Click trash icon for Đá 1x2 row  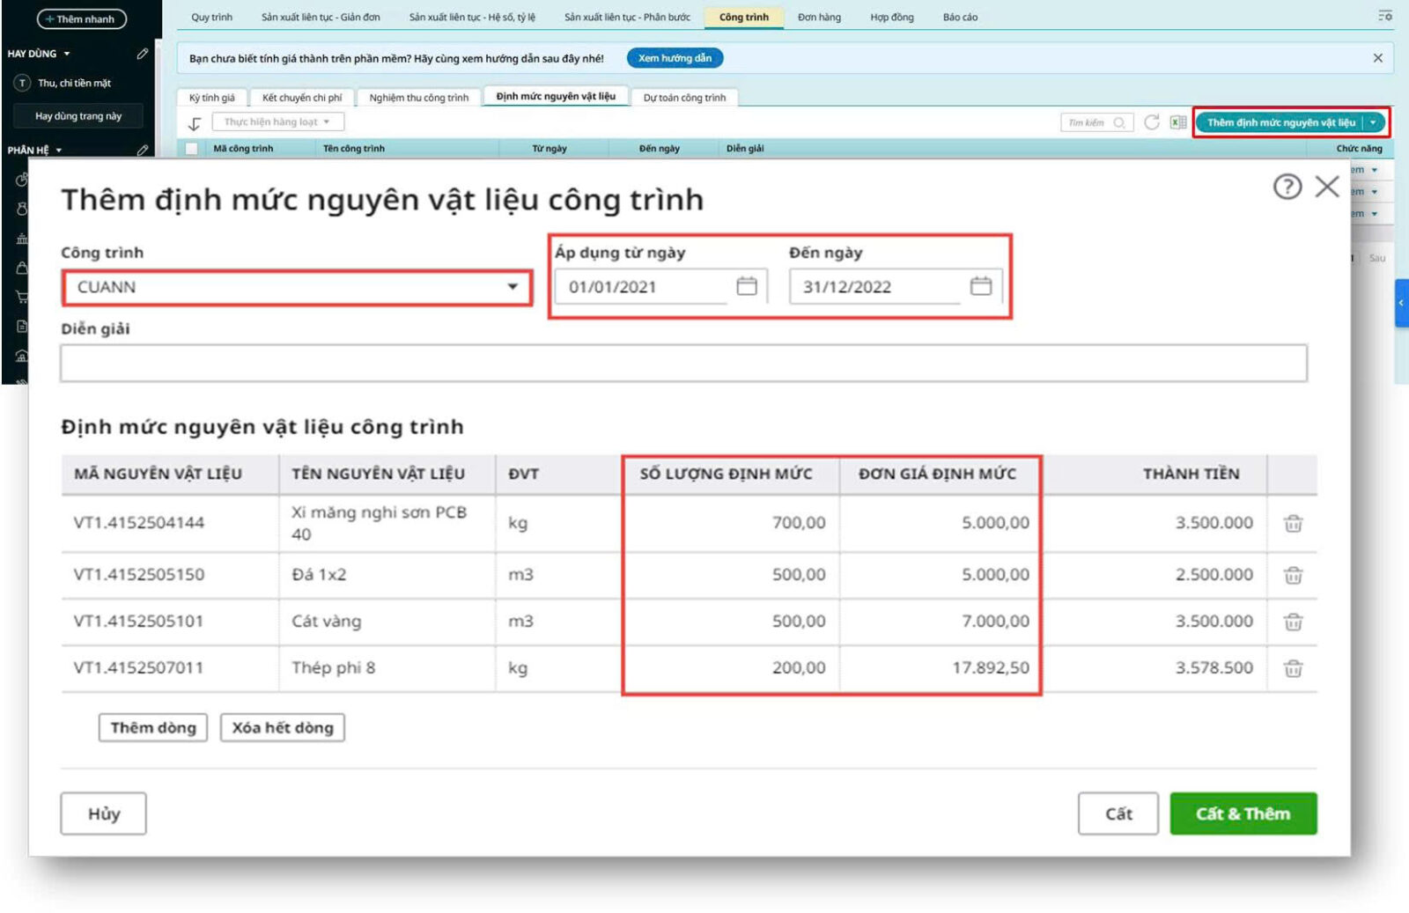point(1293,576)
